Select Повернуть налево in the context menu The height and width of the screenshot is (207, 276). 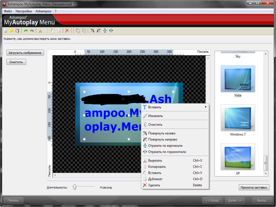[175, 133]
